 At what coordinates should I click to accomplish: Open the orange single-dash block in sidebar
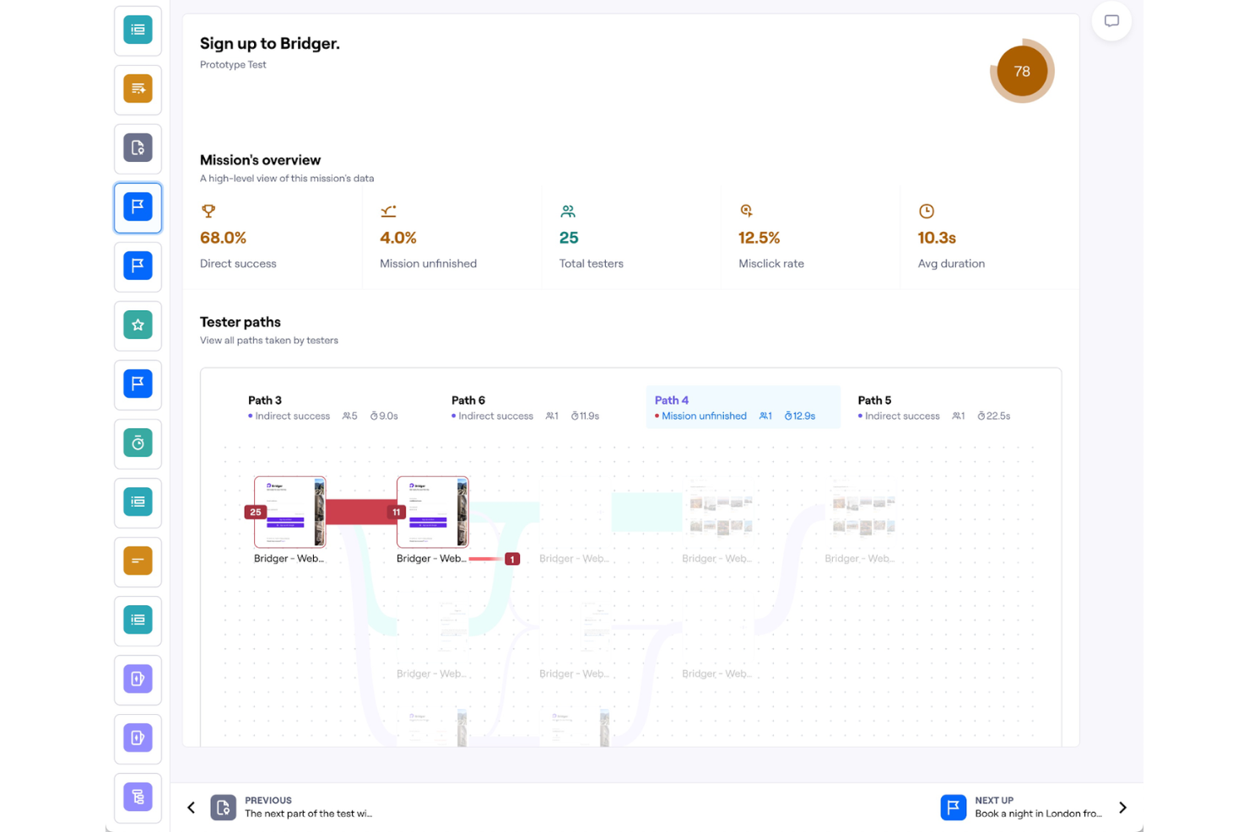pyautogui.click(x=138, y=561)
